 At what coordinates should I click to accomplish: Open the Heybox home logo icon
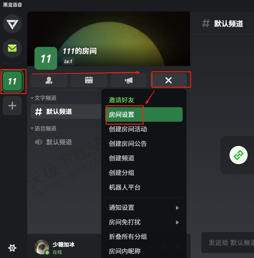pos(12,24)
